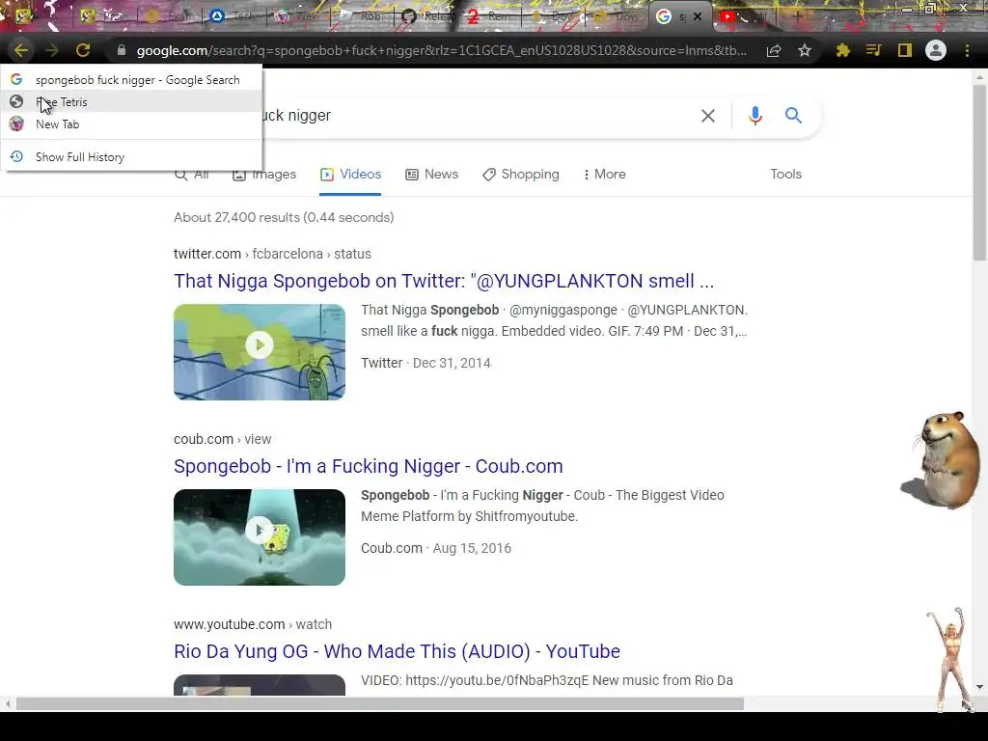Click the www.youtube.com › watch breadcrumb

[253, 624]
